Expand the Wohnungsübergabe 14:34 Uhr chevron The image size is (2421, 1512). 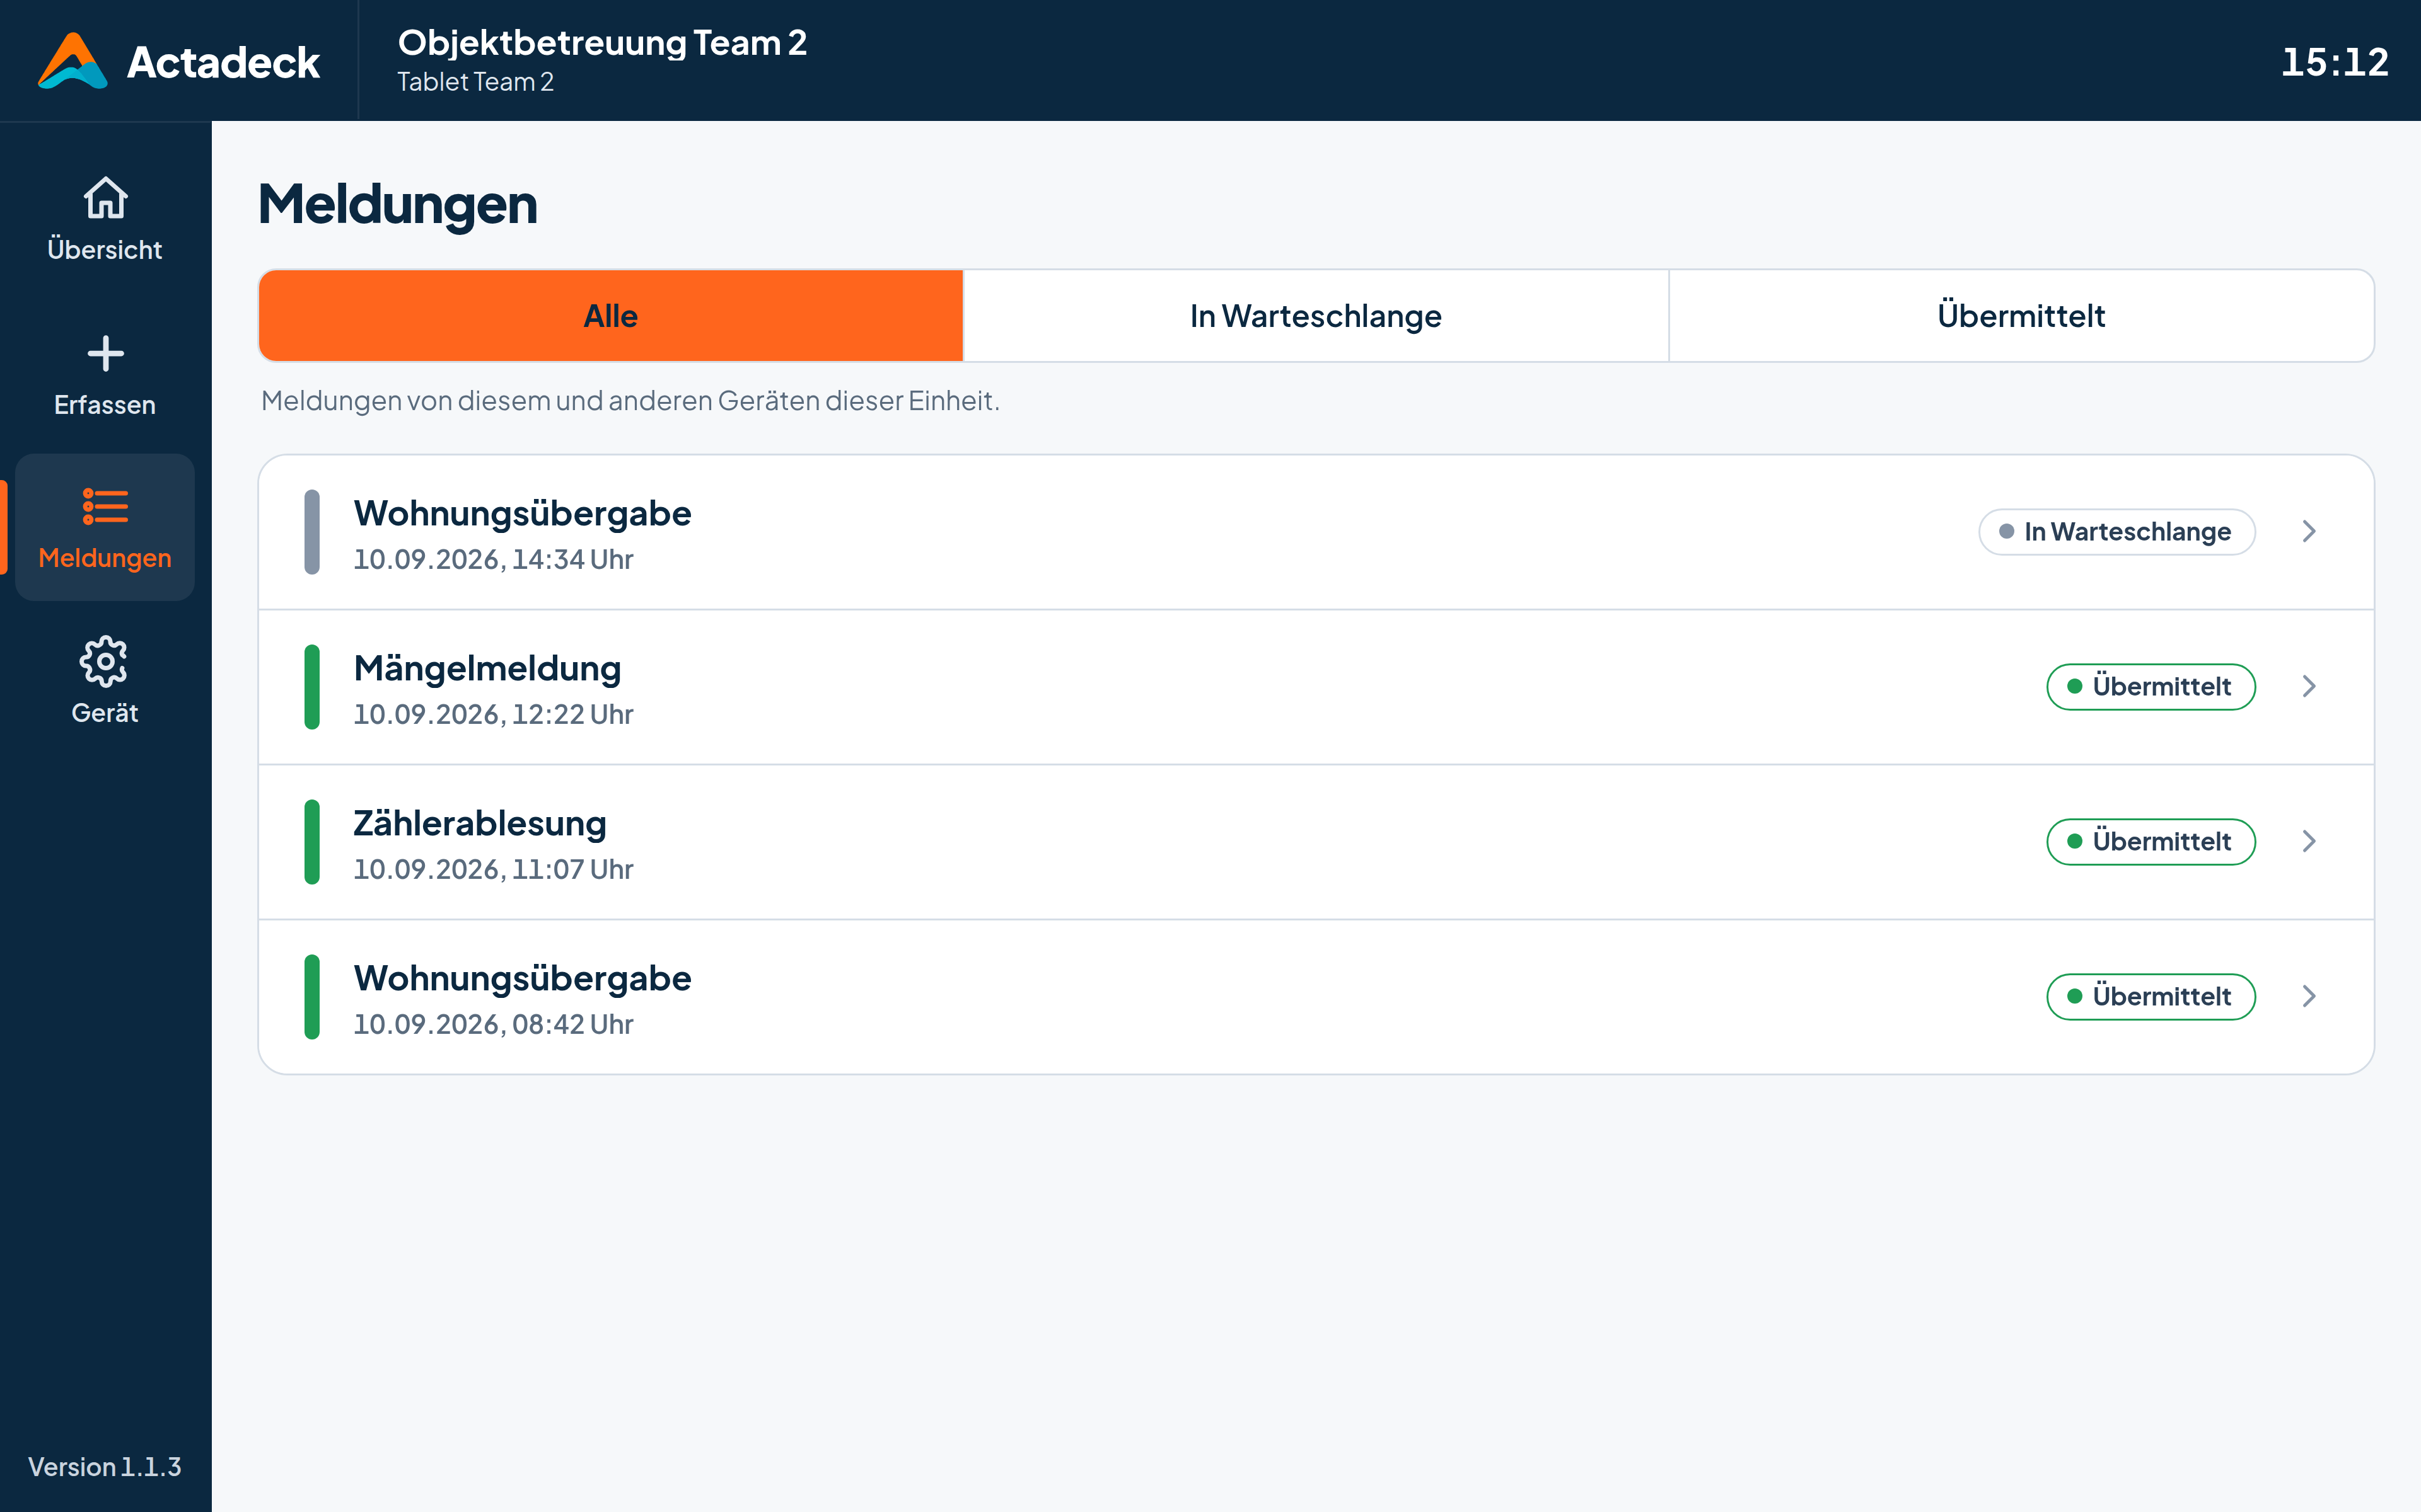pyautogui.click(x=2309, y=531)
